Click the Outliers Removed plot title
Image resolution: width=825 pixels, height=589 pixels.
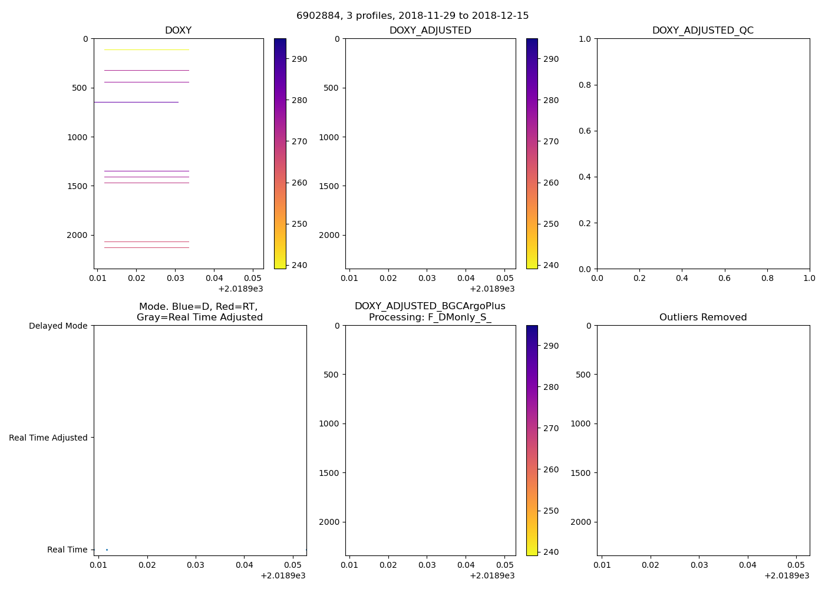702,317
